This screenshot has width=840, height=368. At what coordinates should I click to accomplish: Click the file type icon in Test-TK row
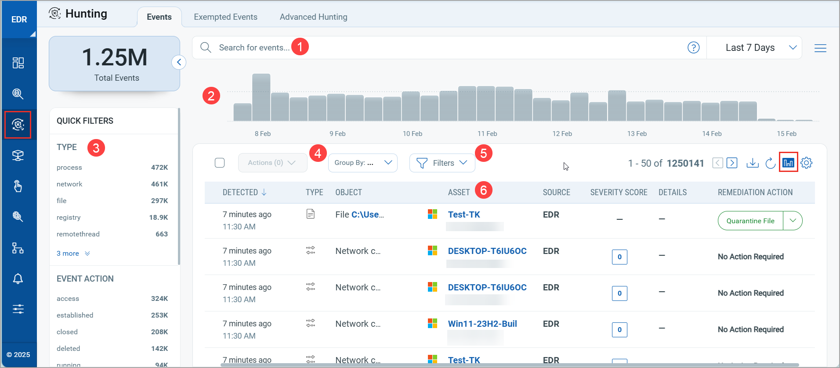311,214
